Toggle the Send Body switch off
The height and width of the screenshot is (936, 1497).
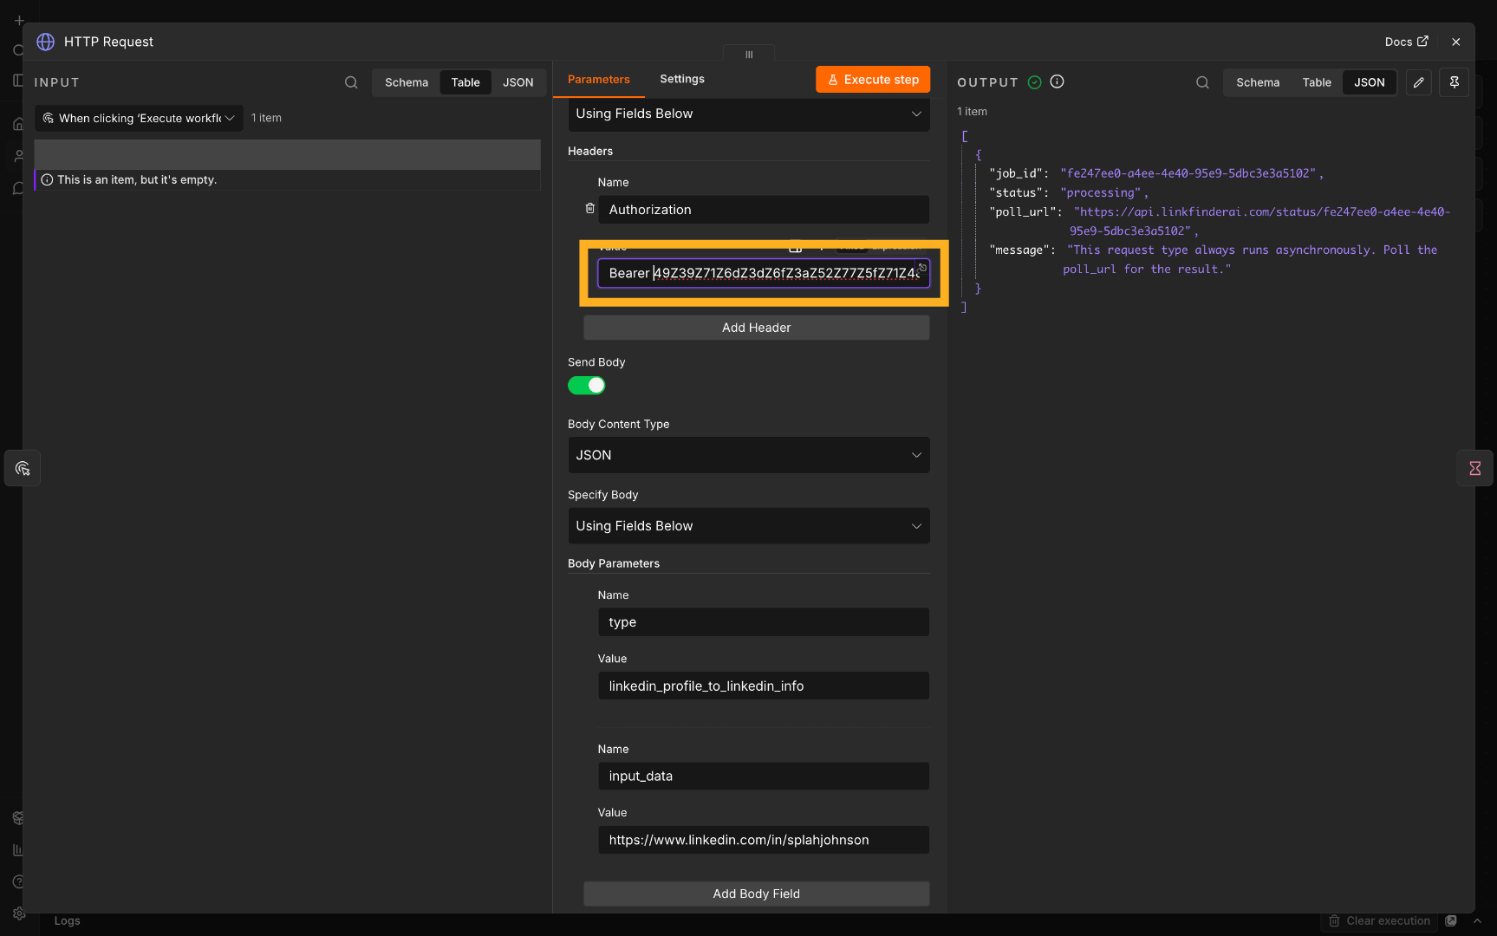[x=587, y=386]
